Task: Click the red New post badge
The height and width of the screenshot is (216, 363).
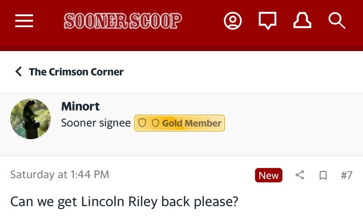Action: coord(268,175)
